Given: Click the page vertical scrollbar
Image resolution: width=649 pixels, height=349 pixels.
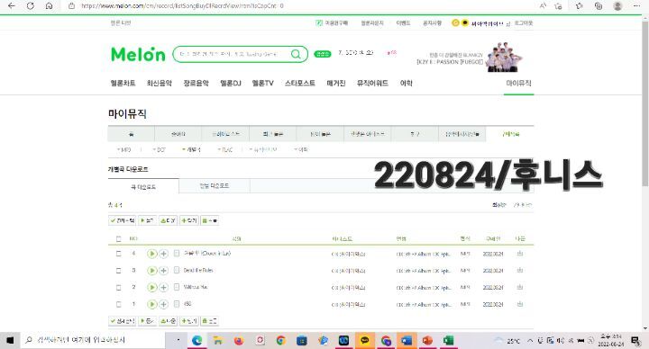Looking at the screenshot, I should click(x=644, y=103).
